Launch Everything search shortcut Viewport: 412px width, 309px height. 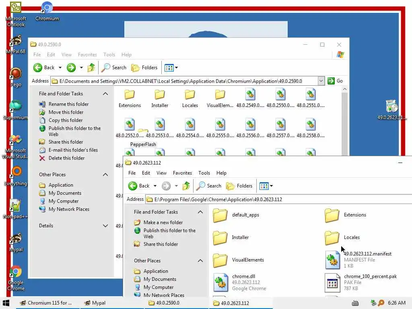click(16, 176)
